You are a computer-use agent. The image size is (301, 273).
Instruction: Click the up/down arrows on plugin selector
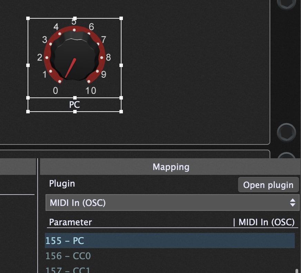[292, 203]
